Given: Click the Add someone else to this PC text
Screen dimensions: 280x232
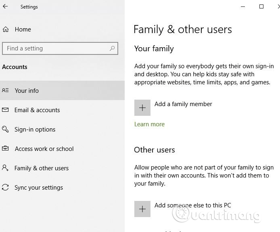Looking at the screenshot, I should point(192,205).
